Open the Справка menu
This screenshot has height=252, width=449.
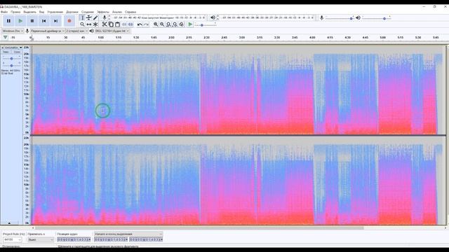(x=130, y=12)
